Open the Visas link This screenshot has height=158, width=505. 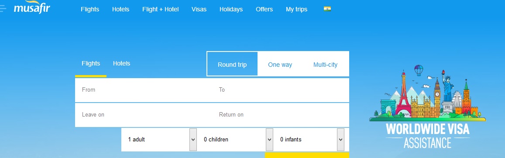[x=199, y=9]
